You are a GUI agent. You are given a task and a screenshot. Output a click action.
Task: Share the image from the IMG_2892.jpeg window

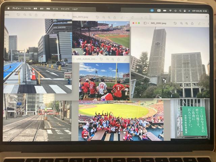pyautogui.click(x=192, y=23)
